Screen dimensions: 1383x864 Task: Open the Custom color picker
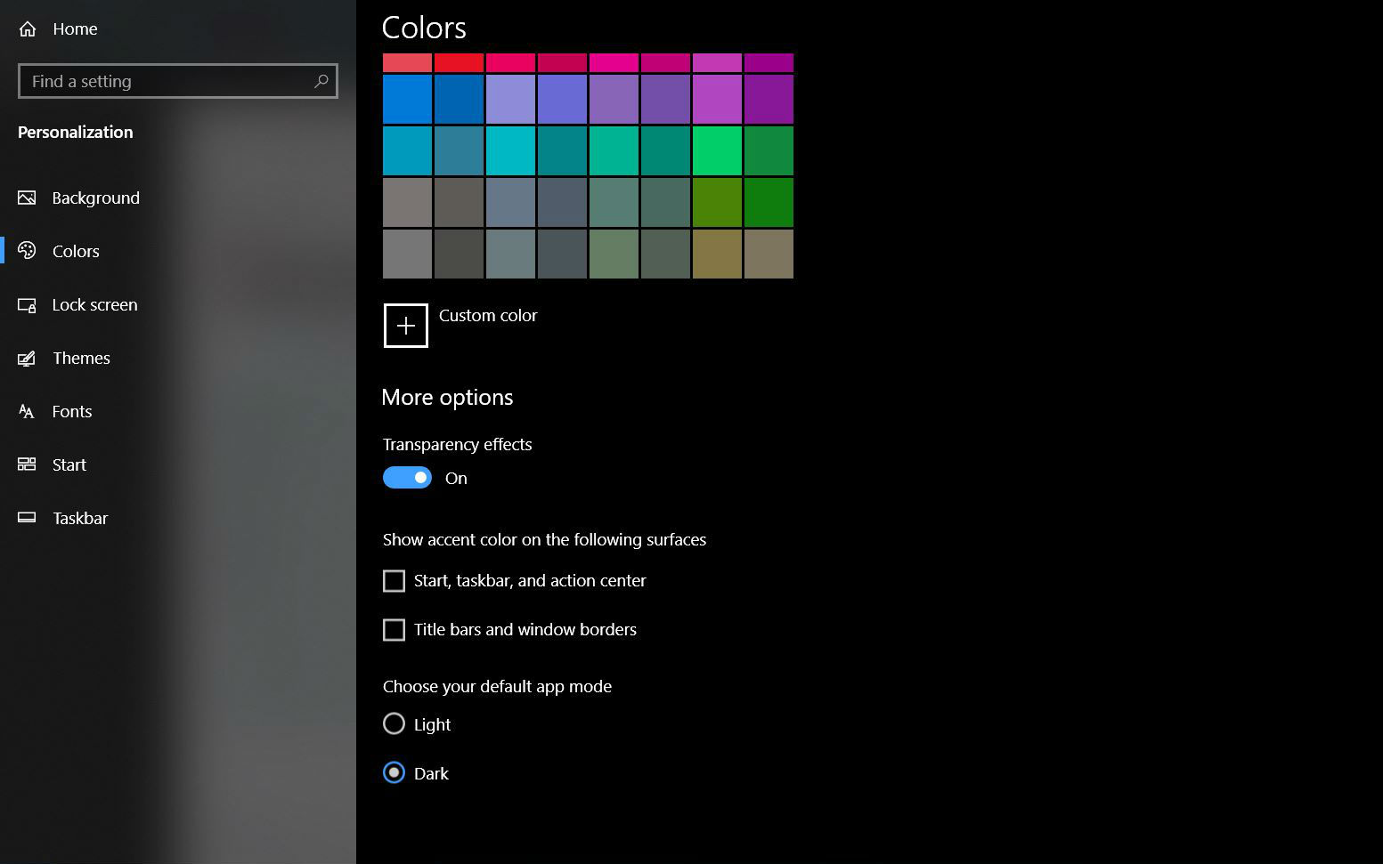click(406, 326)
